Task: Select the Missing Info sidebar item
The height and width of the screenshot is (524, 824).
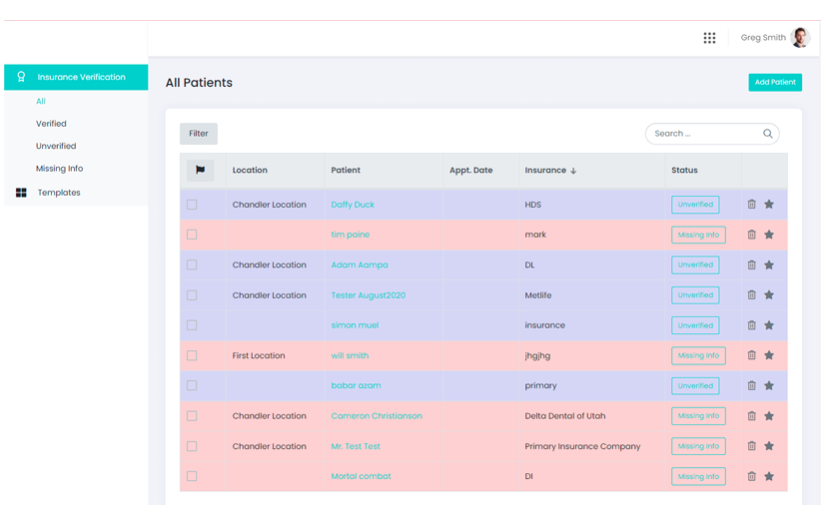Action: [x=59, y=169]
